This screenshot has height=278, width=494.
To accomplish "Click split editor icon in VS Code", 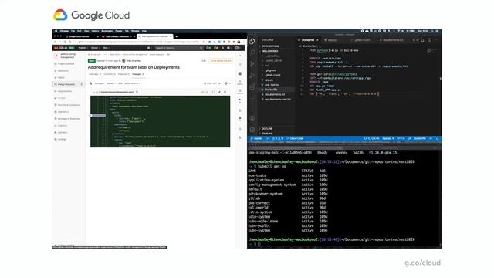I will 429,40.
